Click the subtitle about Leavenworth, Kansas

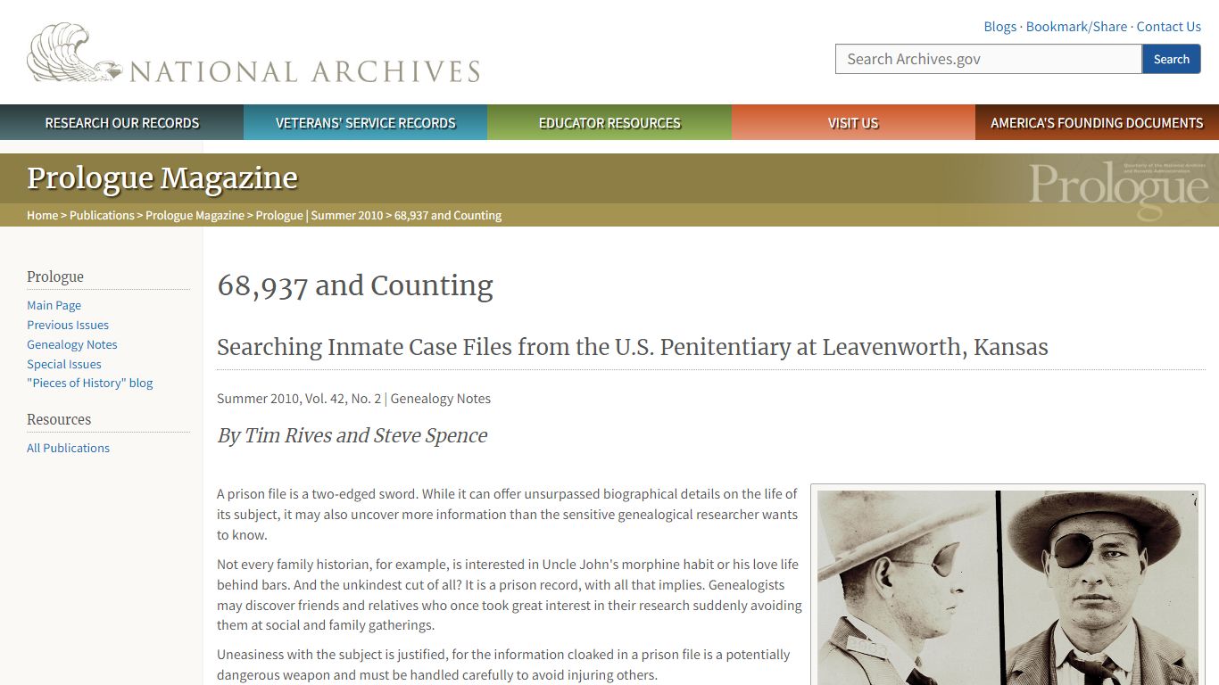coord(633,347)
